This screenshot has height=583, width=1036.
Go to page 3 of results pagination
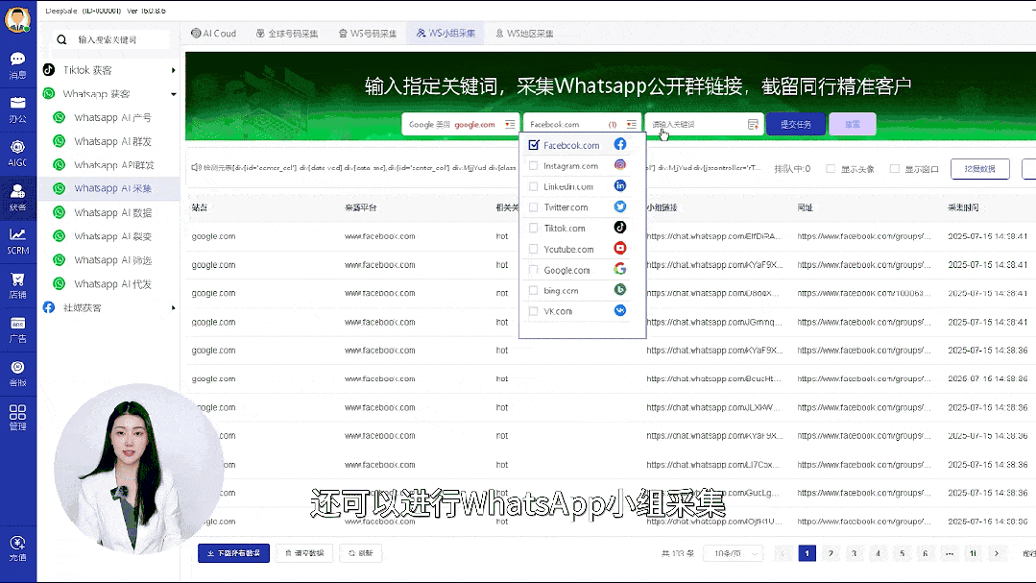[x=853, y=554]
